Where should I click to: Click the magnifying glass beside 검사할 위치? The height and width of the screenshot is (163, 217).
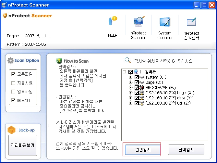coord(127,60)
